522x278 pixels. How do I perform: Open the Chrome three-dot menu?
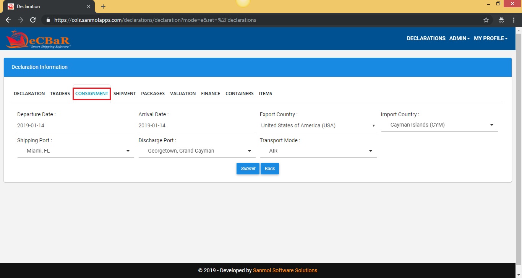click(513, 20)
